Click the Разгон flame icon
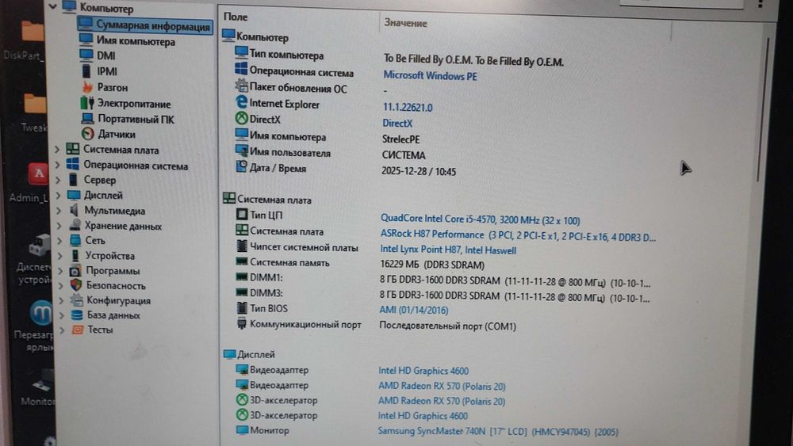The image size is (793, 446). point(87,87)
